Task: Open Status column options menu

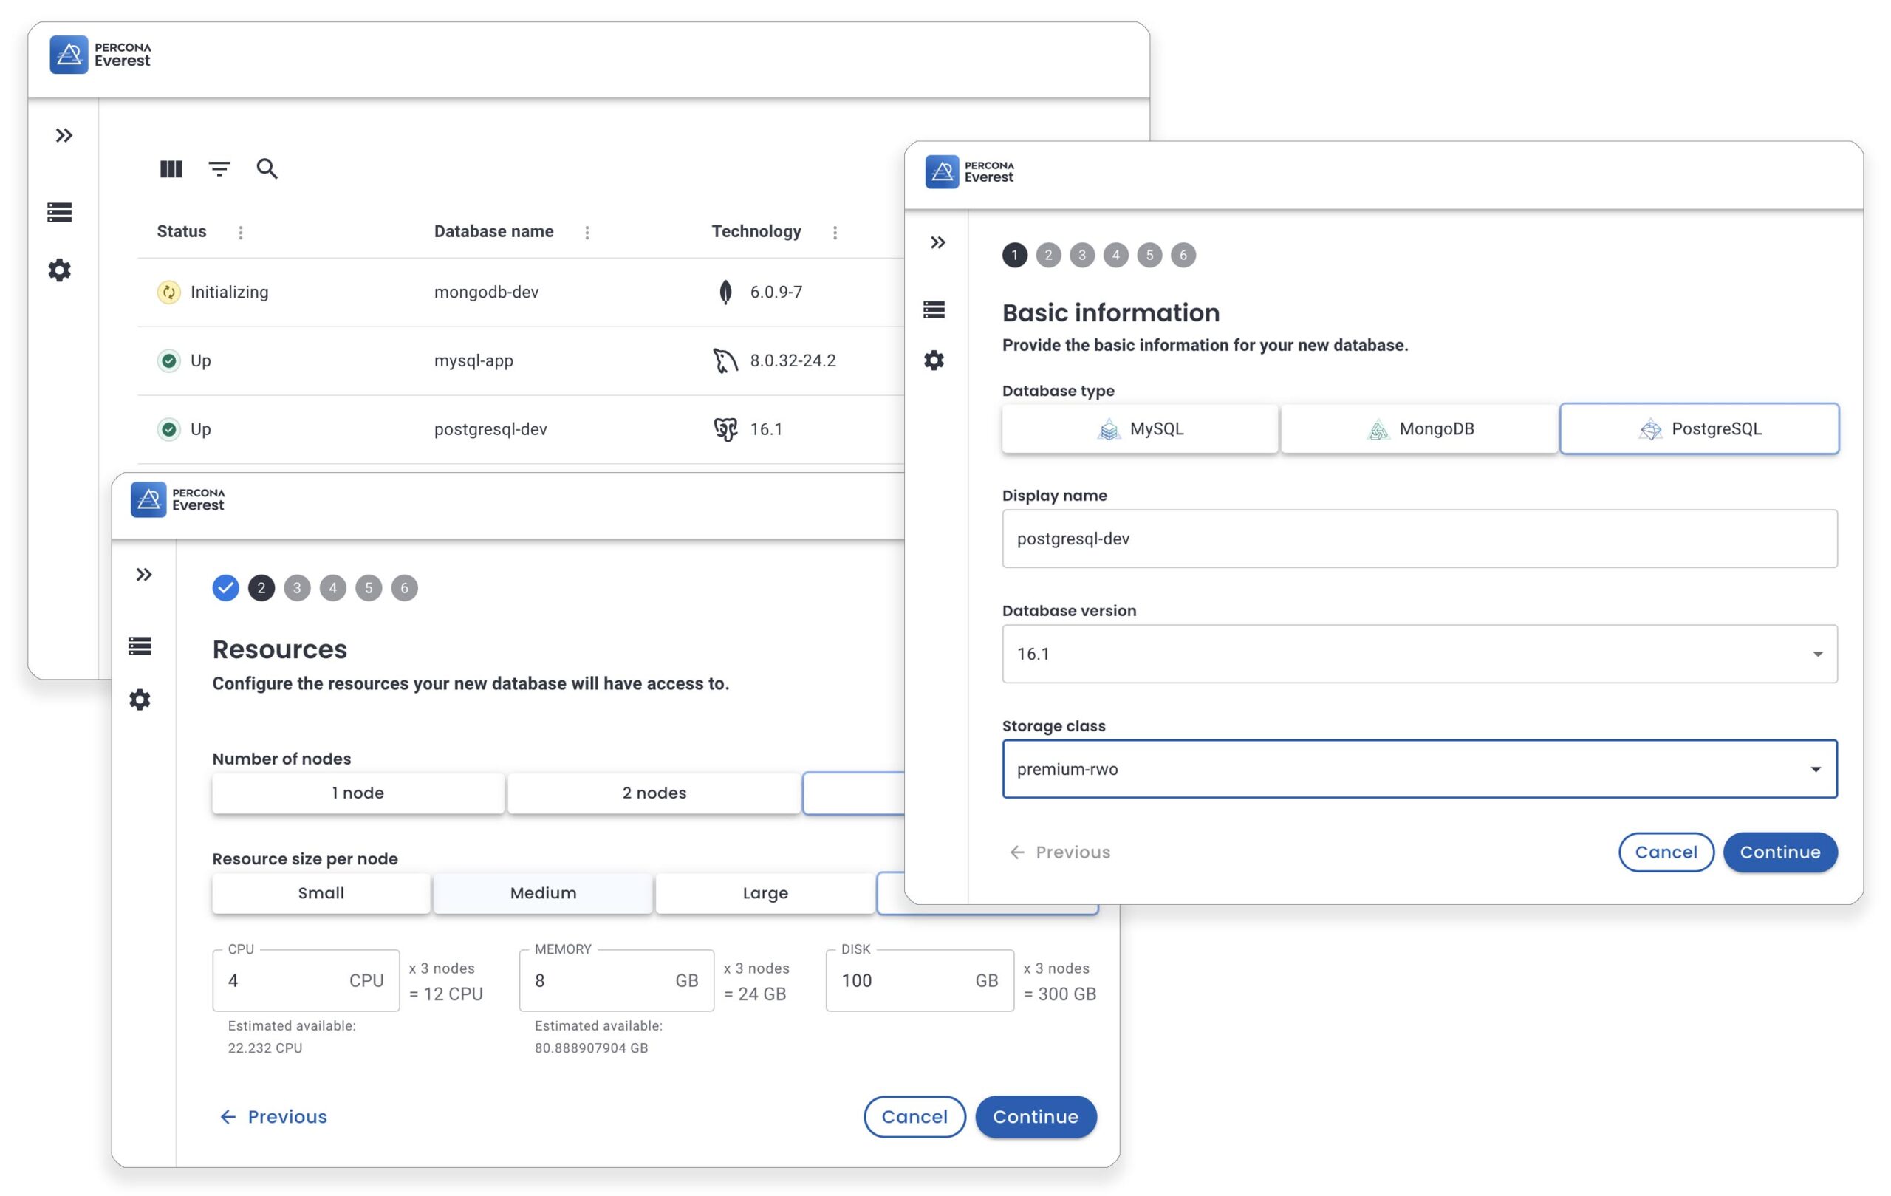Action: (x=241, y=233)
